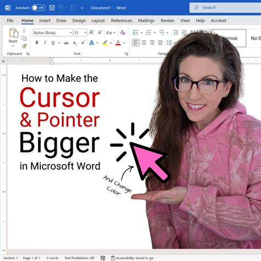This screenshot has width=261, height=261.
Task: Click Page 1 of 1 in status bar
Action: coord(31,258)
